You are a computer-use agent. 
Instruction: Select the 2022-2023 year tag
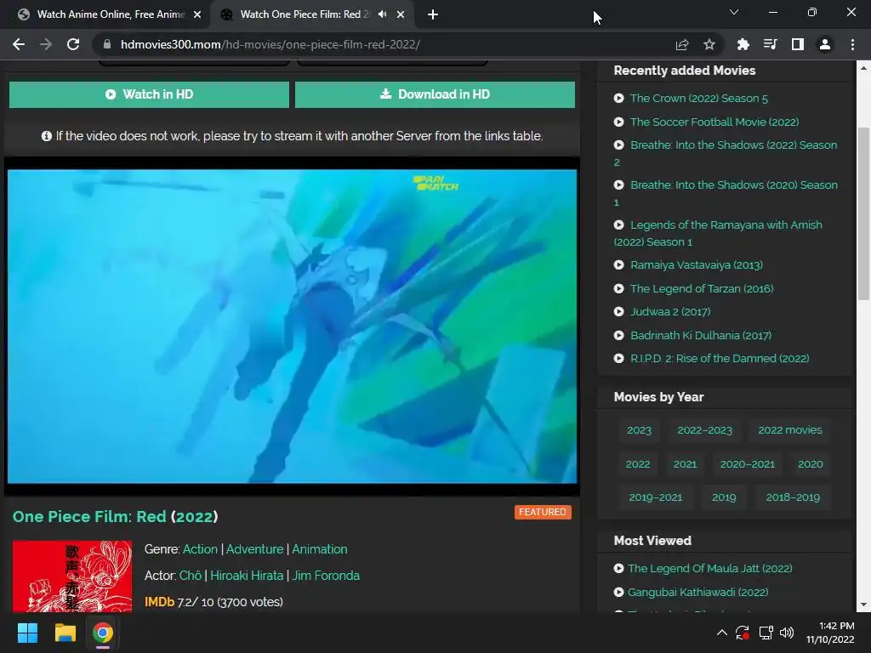(x=704, y=430)
